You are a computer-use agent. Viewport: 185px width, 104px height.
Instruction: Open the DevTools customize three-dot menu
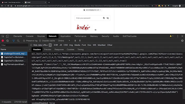[178, 36]
